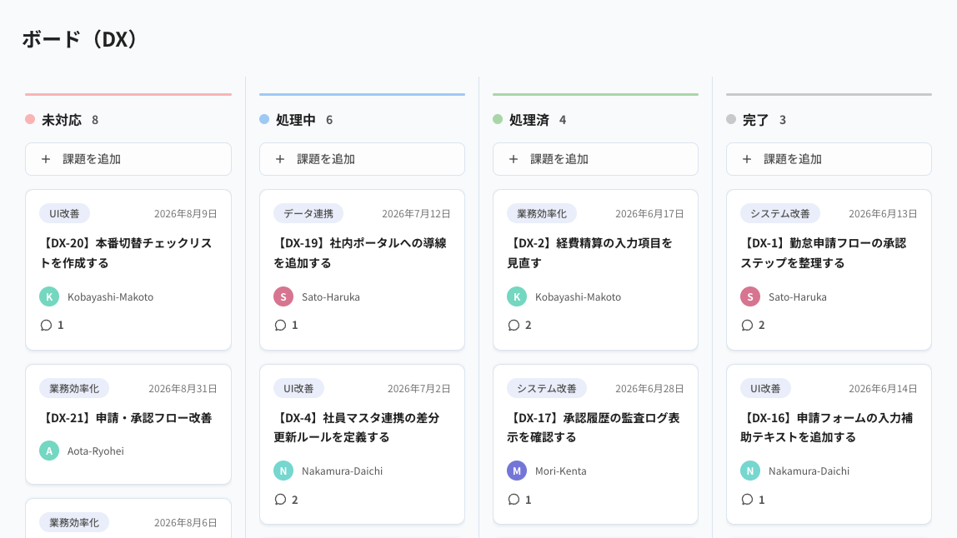Open DX-17 承認履歴 issue title

pos(594,427)
